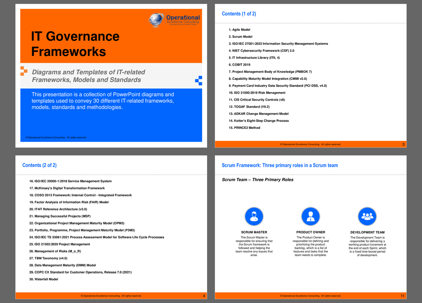Click 'CIS Critical Security Controls (v8)' entry

pos(257,100)
